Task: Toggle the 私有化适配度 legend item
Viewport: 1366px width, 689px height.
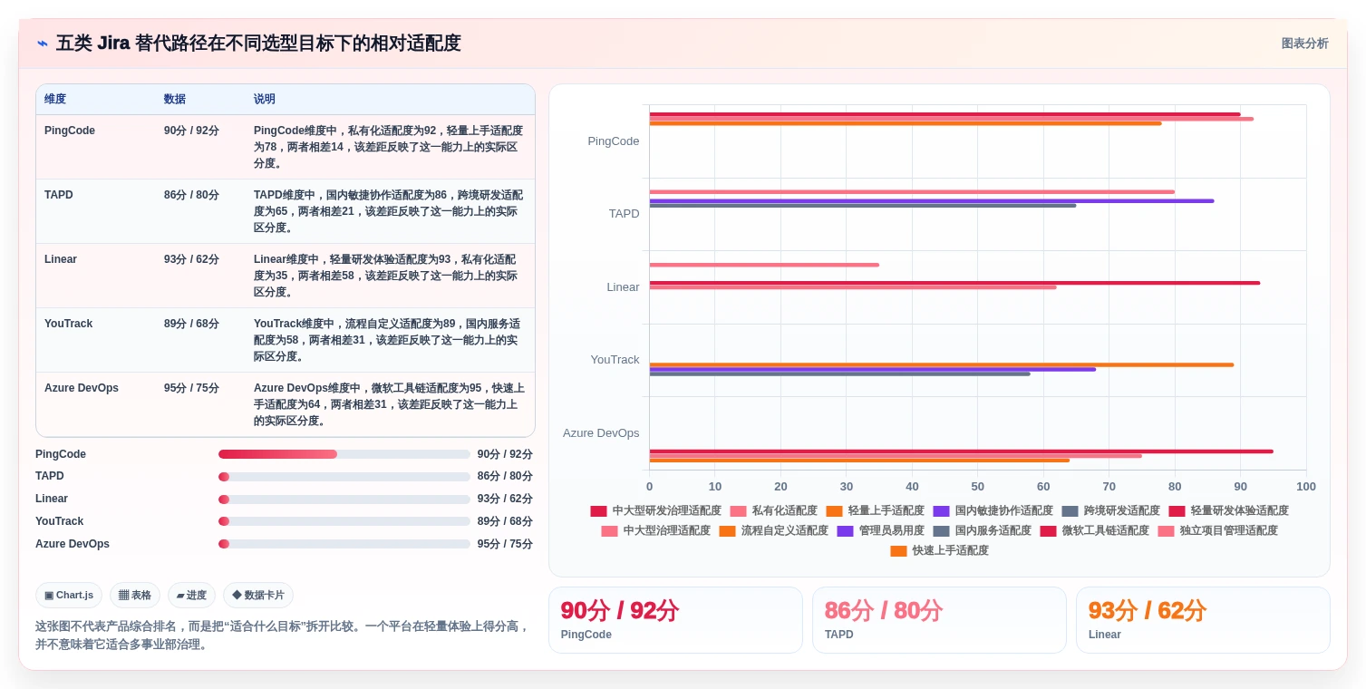Action: pyautogui.click(x=773, y=511)
